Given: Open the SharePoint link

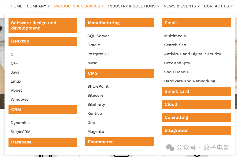Looking at the screenshot, I should tap(98, 86).
